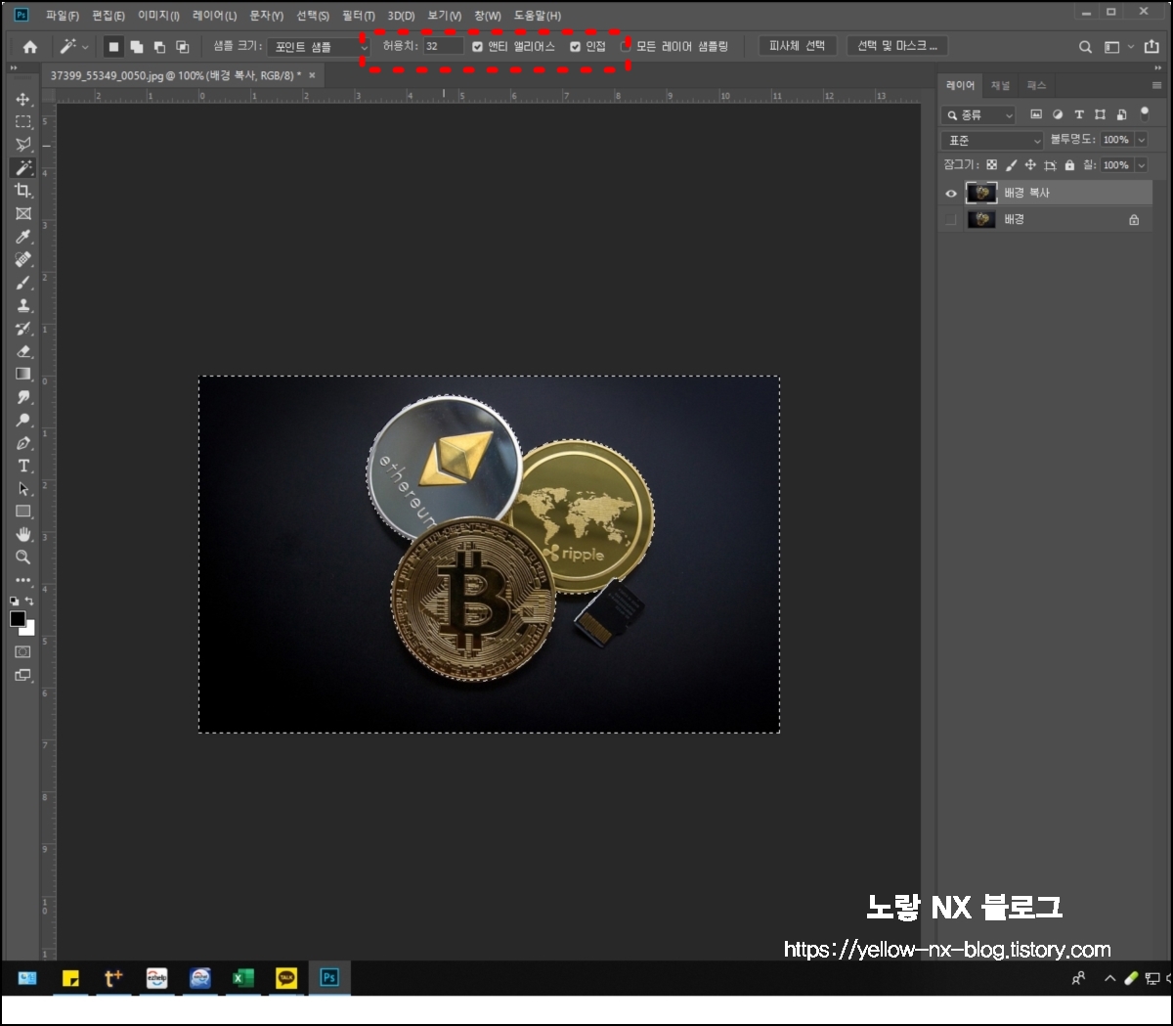Select the Eraser tool
Screen dimensions: 1173x1026
(x=23, y=351)
